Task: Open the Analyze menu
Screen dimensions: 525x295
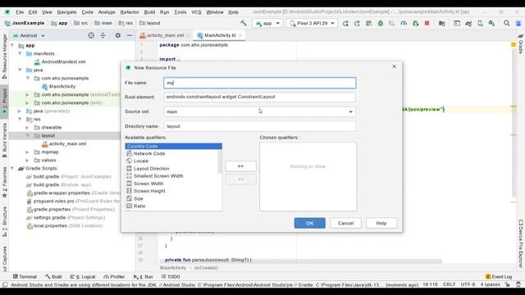Action: (x=107, y=12)
